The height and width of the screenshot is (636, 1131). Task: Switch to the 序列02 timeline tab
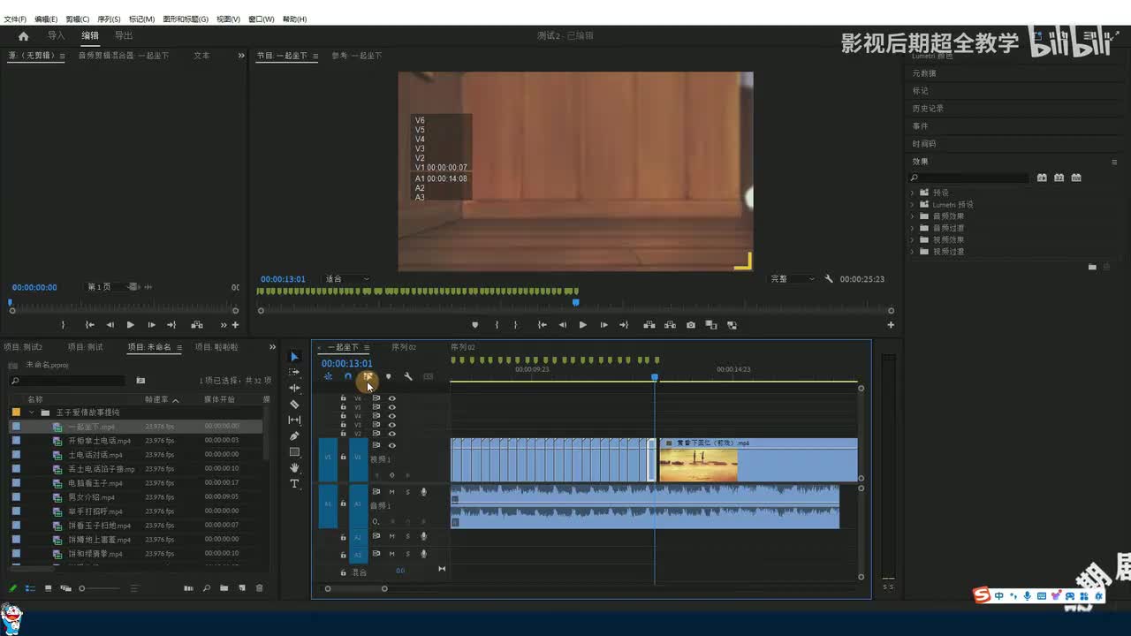coord(404,347)
